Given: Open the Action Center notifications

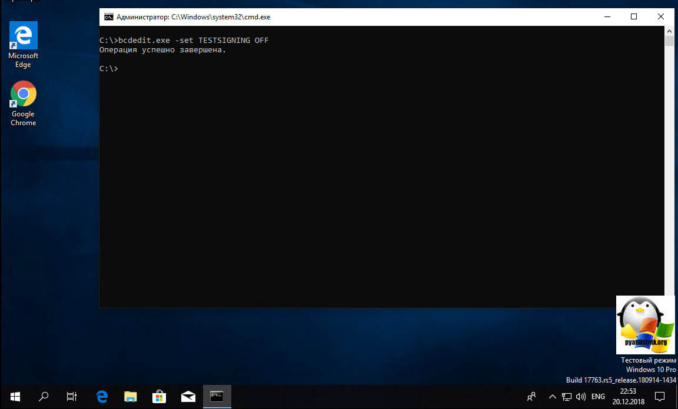Looking at the screenshot, I should [x=660, y=397].
